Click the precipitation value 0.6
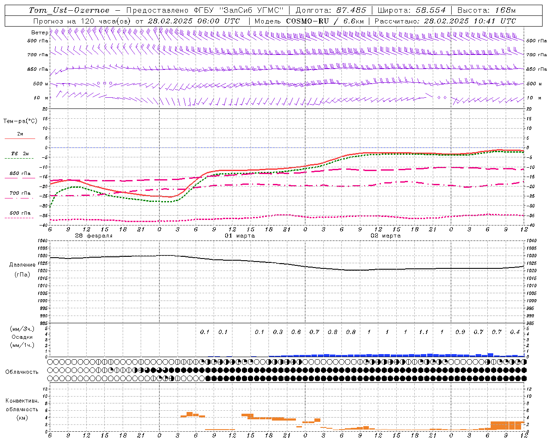Screen dimensions: 549x439 click(296, 332)
